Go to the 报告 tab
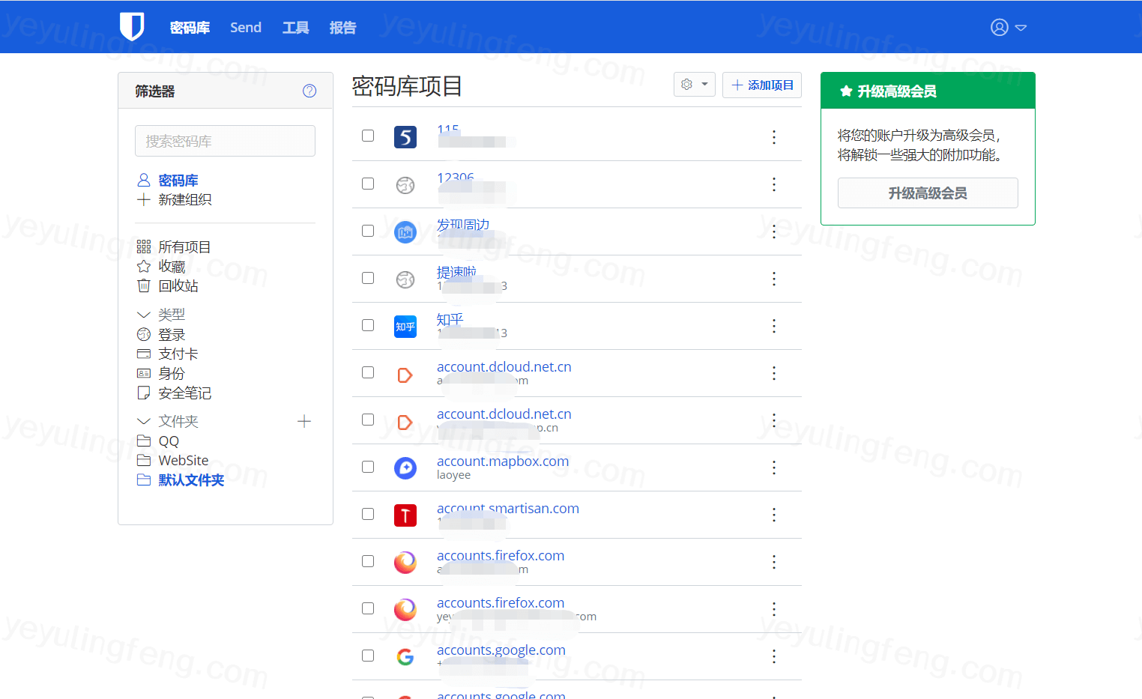The width and height of the screenshot is (1142, 699). [342, 28]
